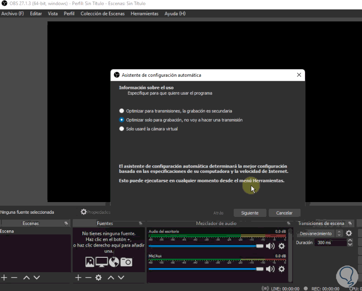Remove source with minus icon
Image resolution: width=362 pixels, height=291 pixels.
pyautogui.click(x=88, y=278)
